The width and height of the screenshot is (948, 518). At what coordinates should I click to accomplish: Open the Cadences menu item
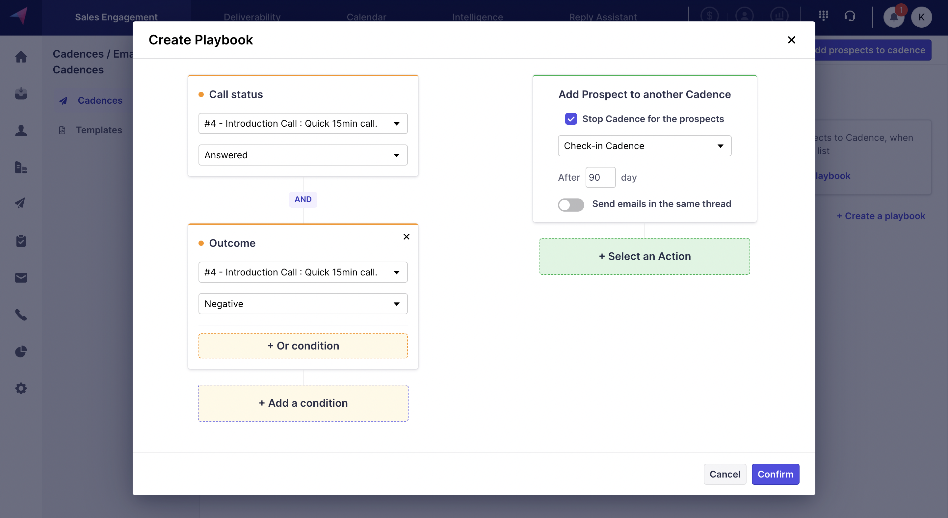click(99, 100)
